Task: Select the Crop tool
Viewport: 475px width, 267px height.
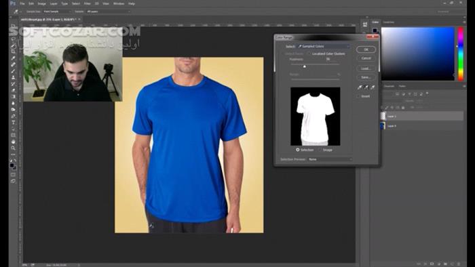Action: [x=13, y=52]
